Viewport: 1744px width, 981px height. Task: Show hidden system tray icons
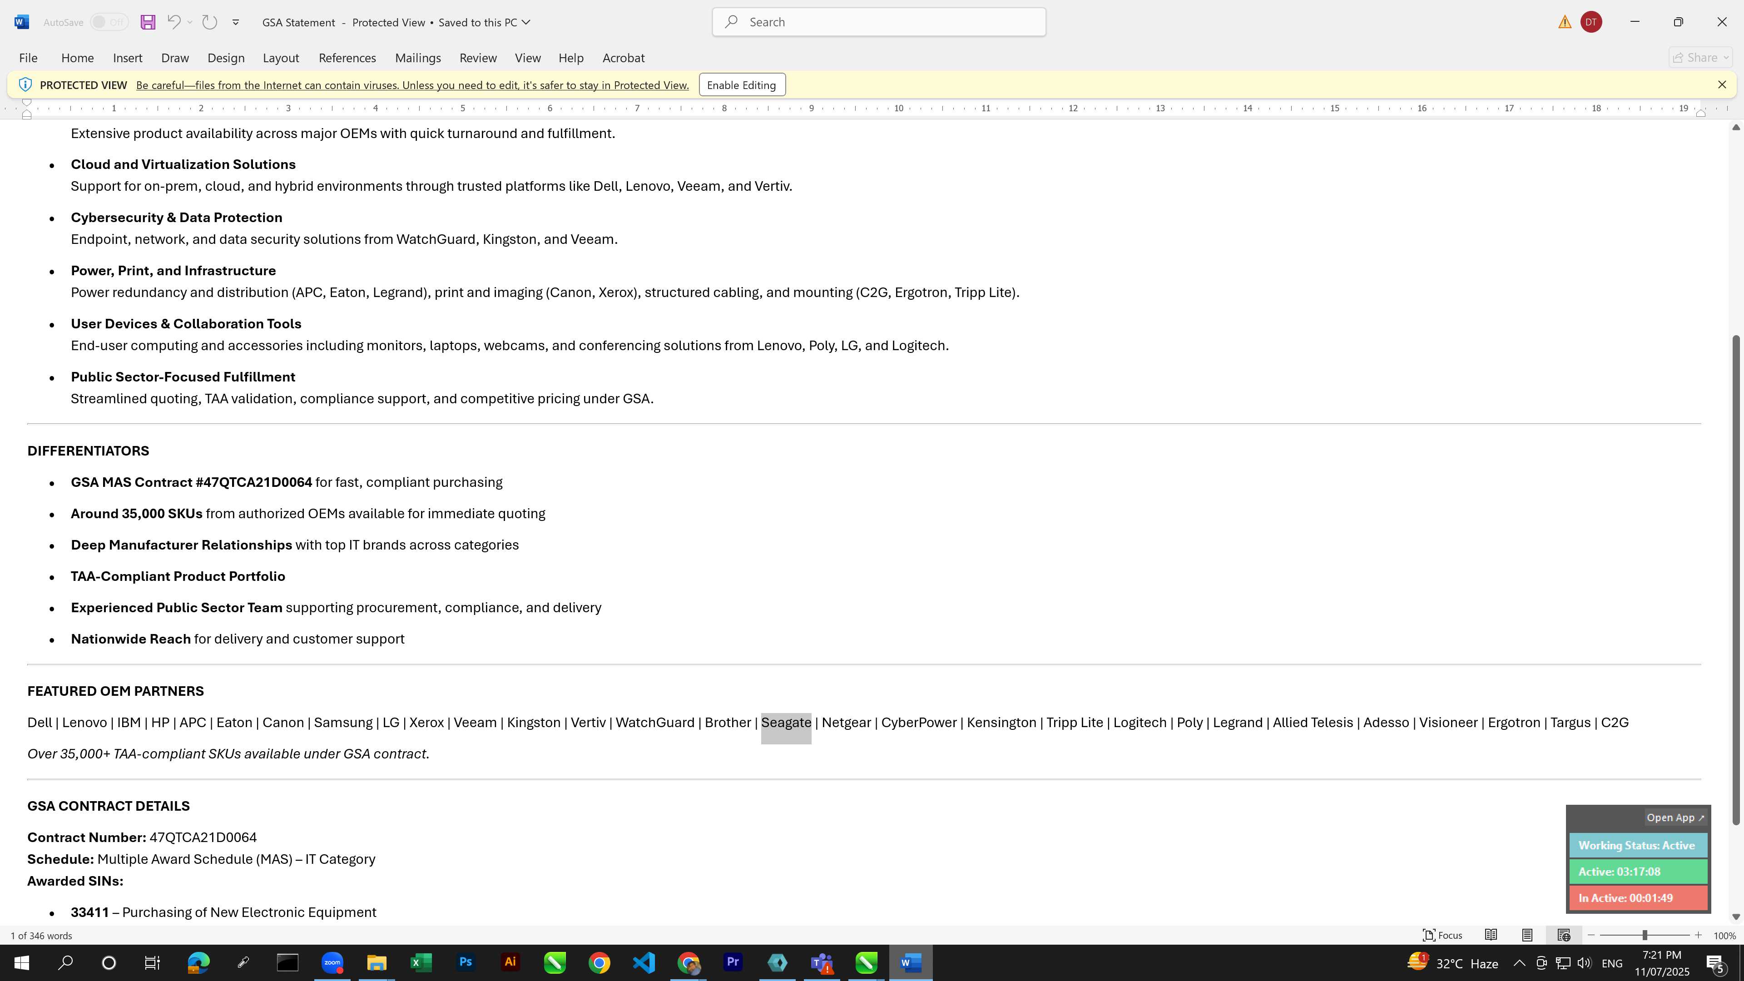coord(1519,963)
